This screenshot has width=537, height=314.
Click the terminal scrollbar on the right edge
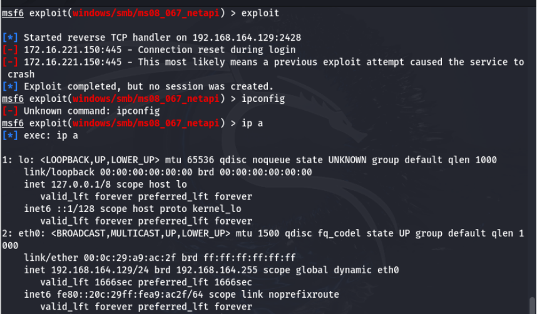coord(533,303)
